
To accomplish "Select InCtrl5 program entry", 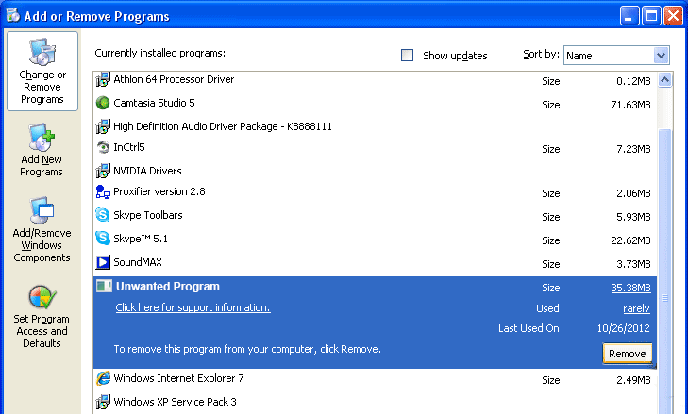I will click(x=375, y=148).
